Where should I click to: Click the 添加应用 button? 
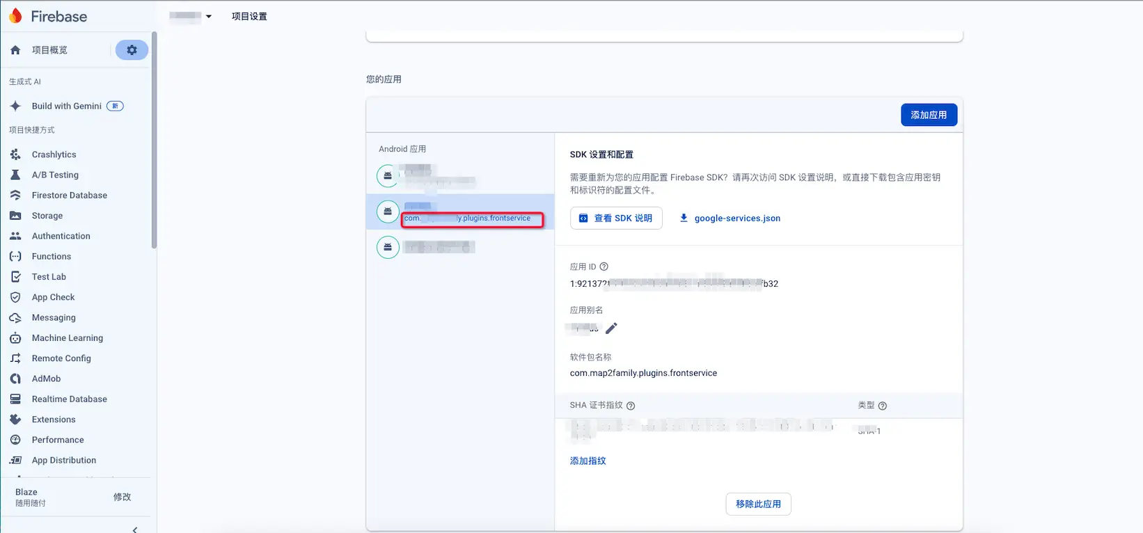click(929, 115)
